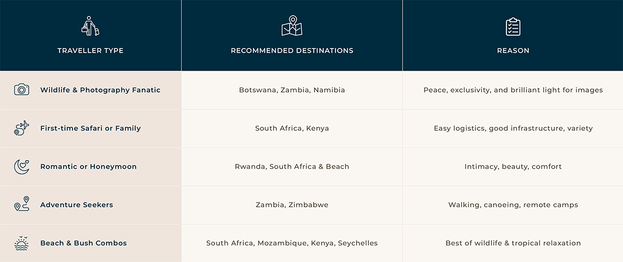Choose Romantic or Honeymoon traveller type
This screenshot has width=623, height=262.
[88, 167]
